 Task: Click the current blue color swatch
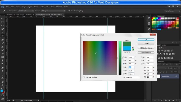[127, 48]
